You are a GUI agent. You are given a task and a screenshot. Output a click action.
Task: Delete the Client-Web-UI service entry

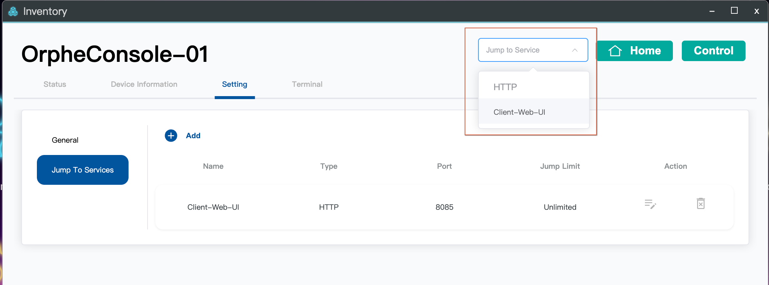point(700,203)
